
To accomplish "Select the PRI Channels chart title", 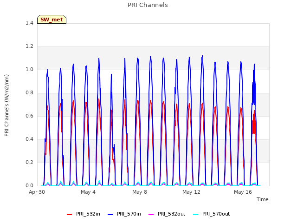I will tap(148, 5).
